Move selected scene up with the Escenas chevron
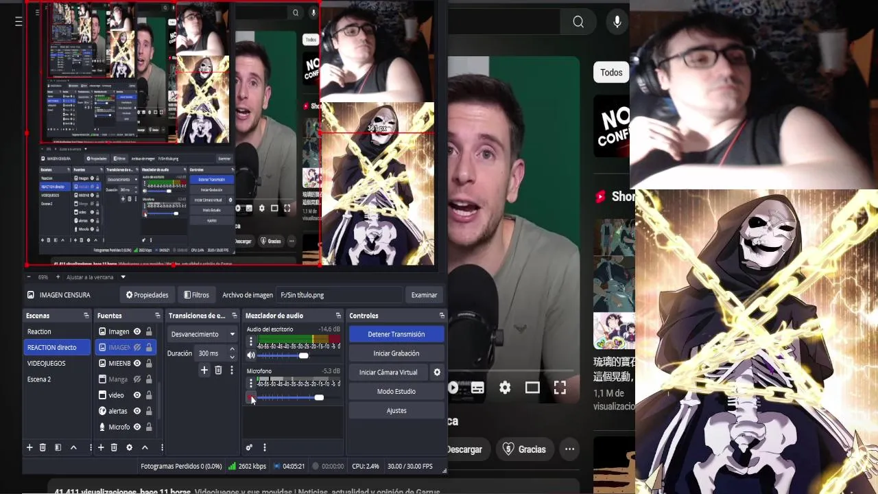The height and width of the screenshot is (494, 878). (73, 447)
